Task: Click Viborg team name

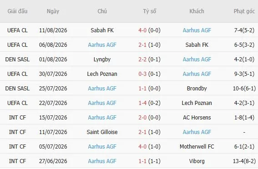Action: 197,161
